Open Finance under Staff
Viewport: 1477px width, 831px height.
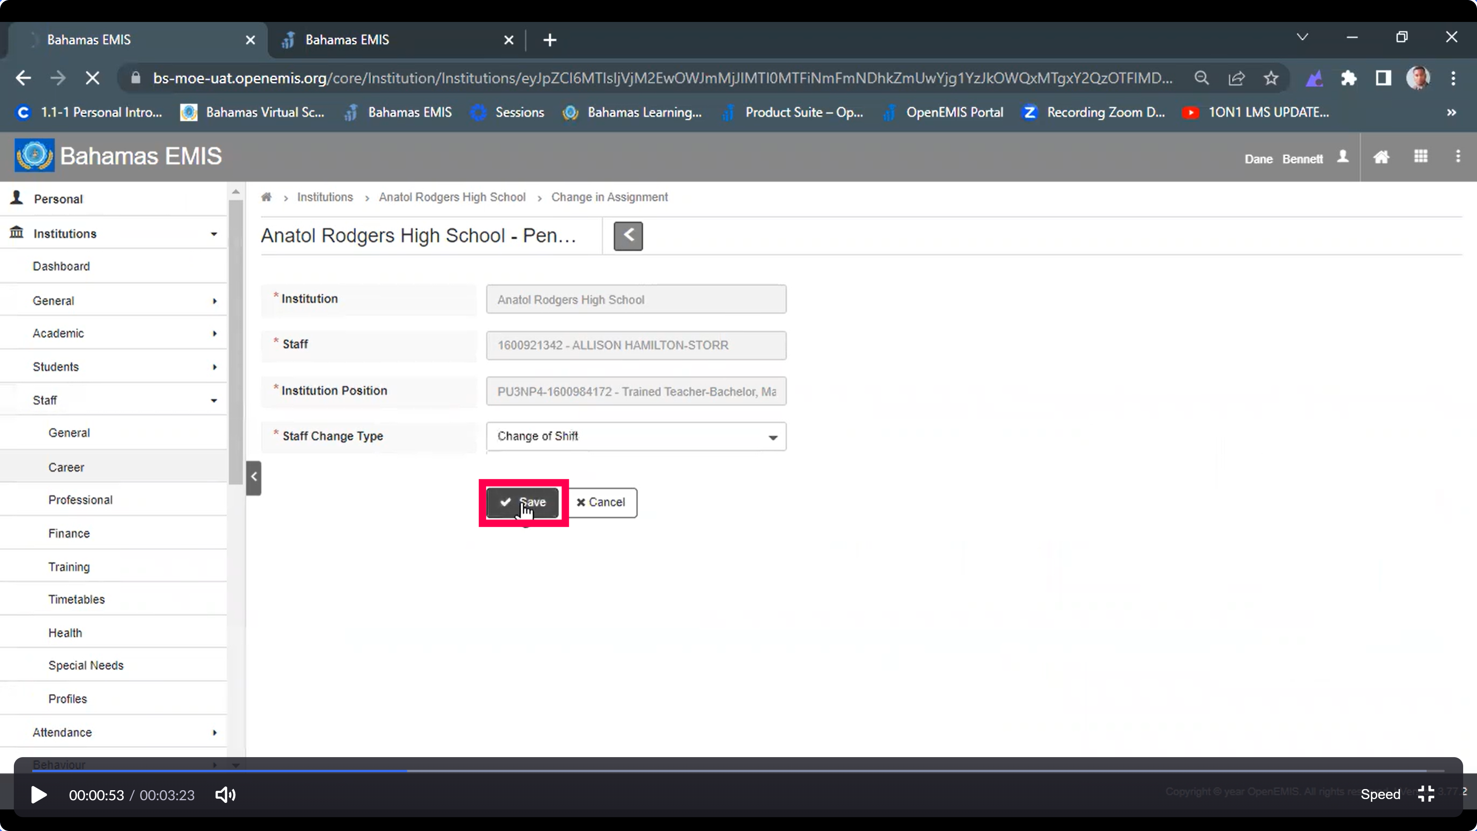(x=113, y=533)
